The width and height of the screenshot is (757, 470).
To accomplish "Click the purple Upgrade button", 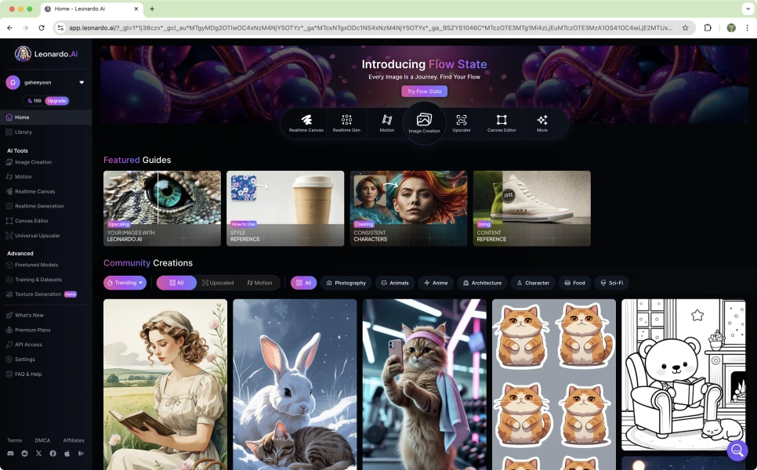I will 57,101.
